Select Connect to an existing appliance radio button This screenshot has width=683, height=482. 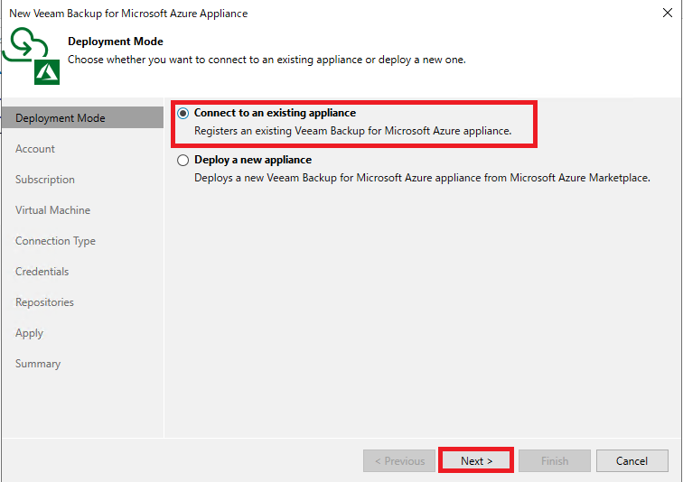pyautogui.click(x=182, y=113)
